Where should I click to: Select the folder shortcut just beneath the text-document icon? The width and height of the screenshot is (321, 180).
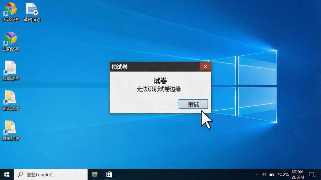pos(11,101)
